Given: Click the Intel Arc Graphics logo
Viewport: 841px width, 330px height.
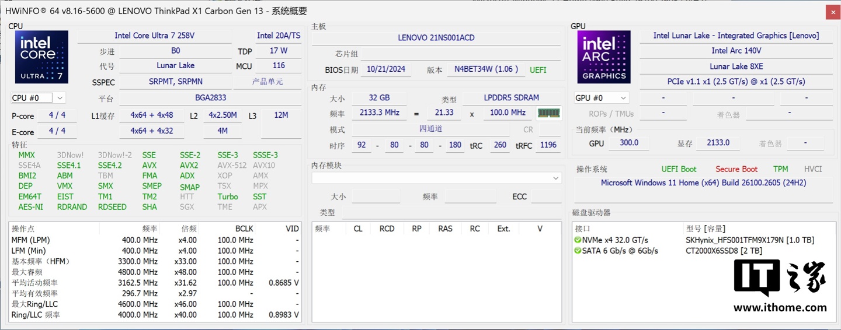Looking at the screenshot, I should pos(604,57).
